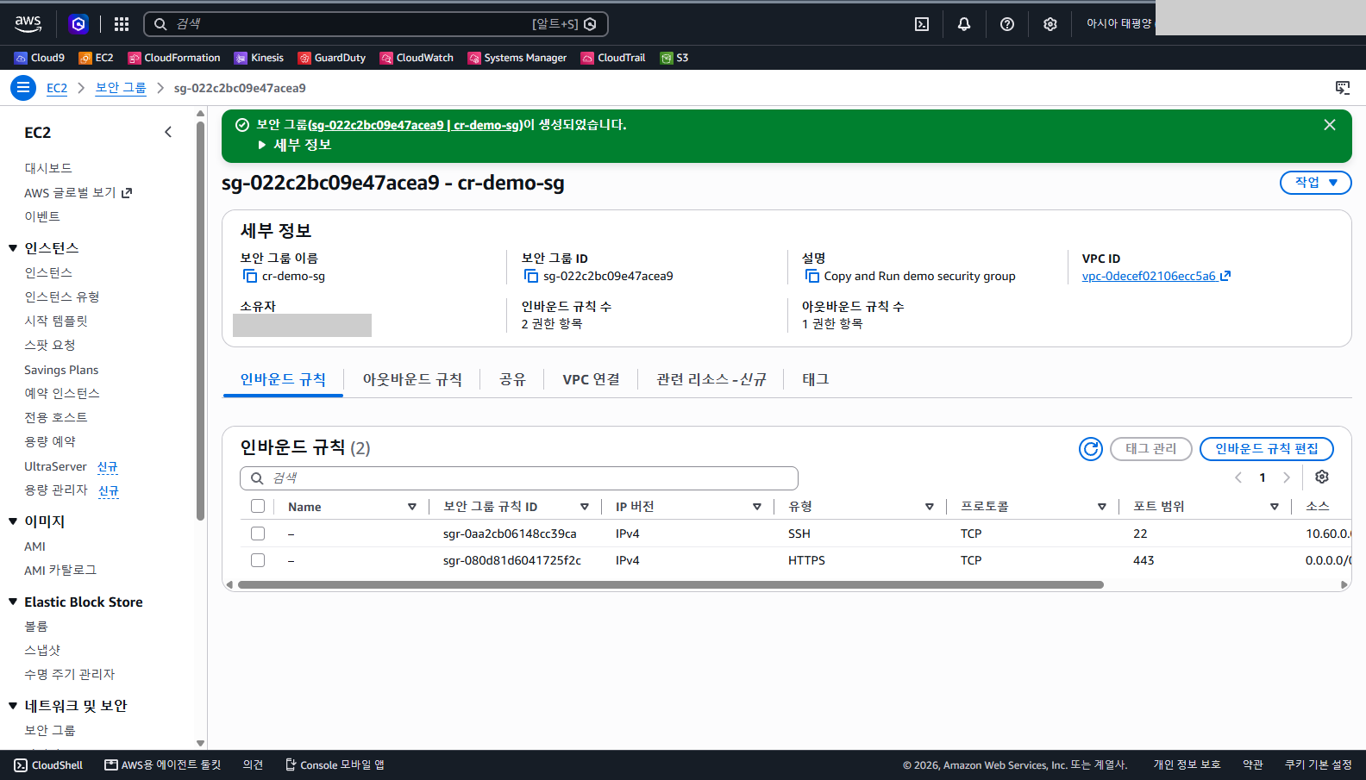
Task: Collapse the 인스턴스 navigation section
Action: coord(13,248)
